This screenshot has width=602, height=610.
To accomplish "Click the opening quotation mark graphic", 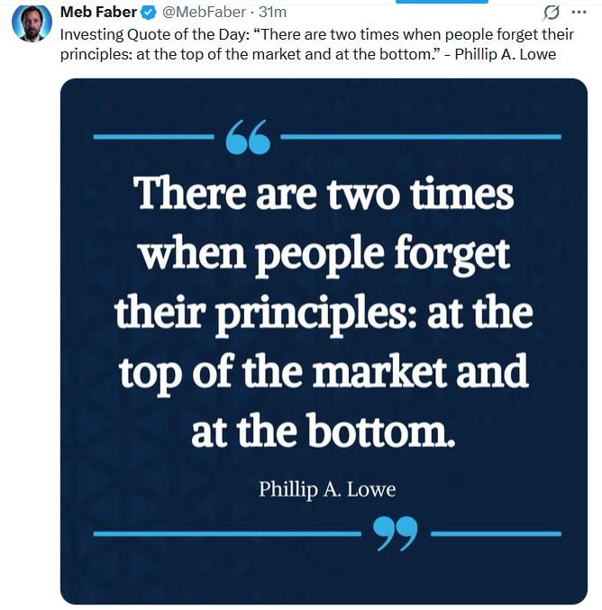I will (248, 137).
